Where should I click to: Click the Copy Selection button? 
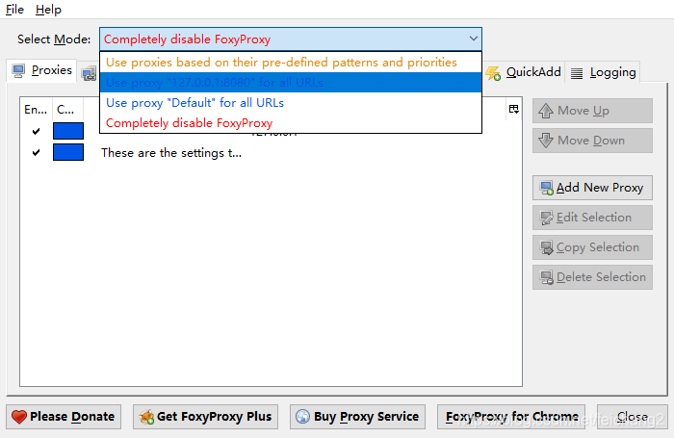tap(592, 247)
